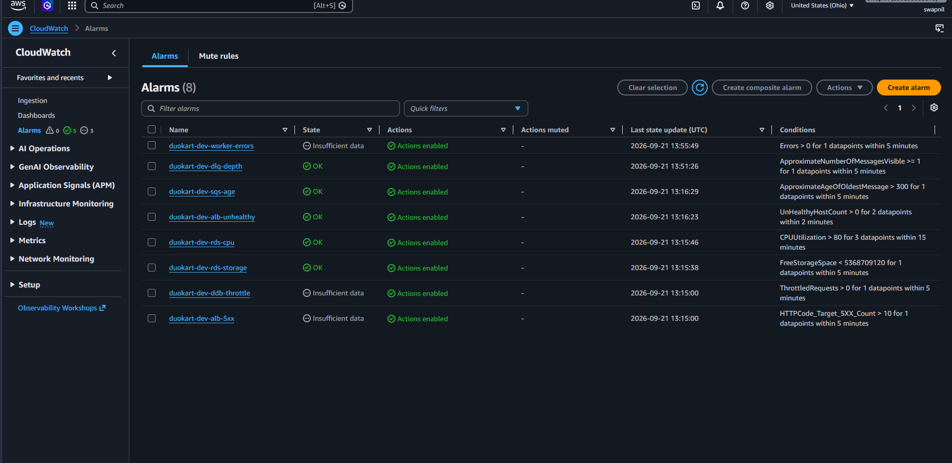Click the top Search bar
The image size is (952, 463).
[219, 5]
